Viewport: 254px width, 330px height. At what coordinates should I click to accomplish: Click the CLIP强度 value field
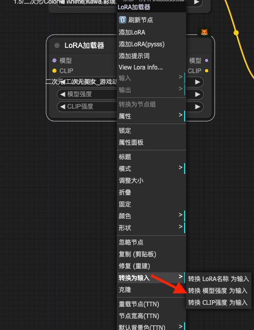[x=130, y=107]
